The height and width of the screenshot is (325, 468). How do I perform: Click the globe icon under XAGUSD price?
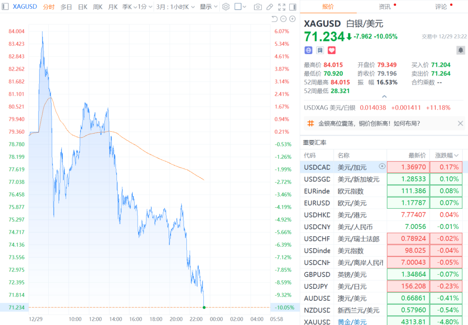[308, 50]
